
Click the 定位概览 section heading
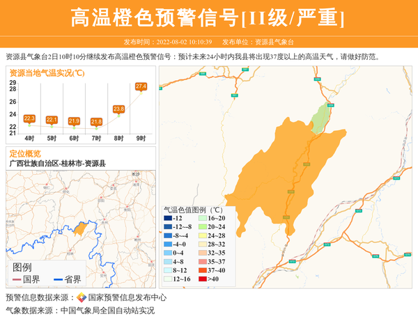(25, 154)
